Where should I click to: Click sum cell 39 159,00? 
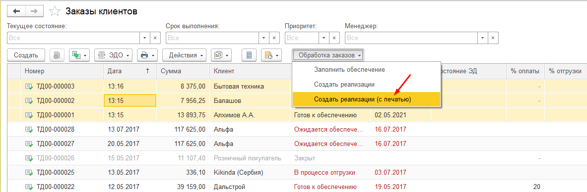[x=184, y=187]
